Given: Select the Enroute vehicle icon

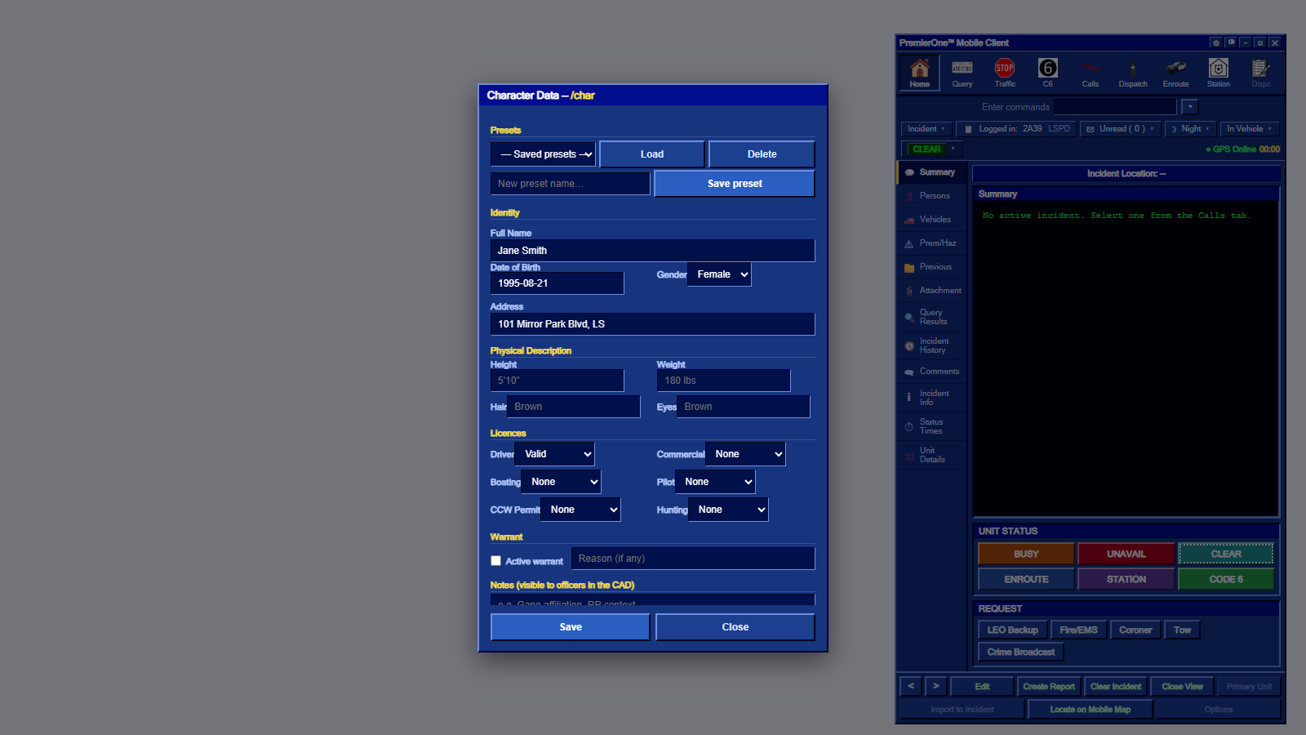Looking at the screenshot, I should tap(1175, 73).
